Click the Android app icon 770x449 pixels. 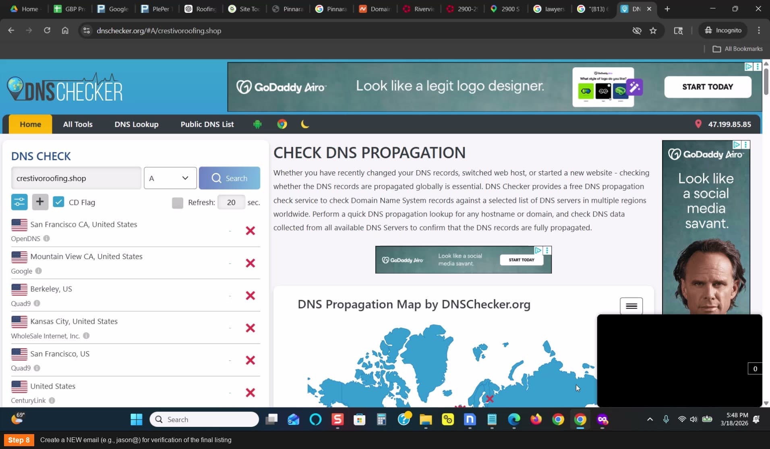tap(257, 124)
